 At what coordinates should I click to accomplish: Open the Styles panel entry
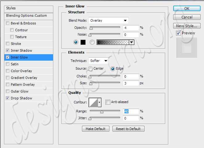coord(29,9)
